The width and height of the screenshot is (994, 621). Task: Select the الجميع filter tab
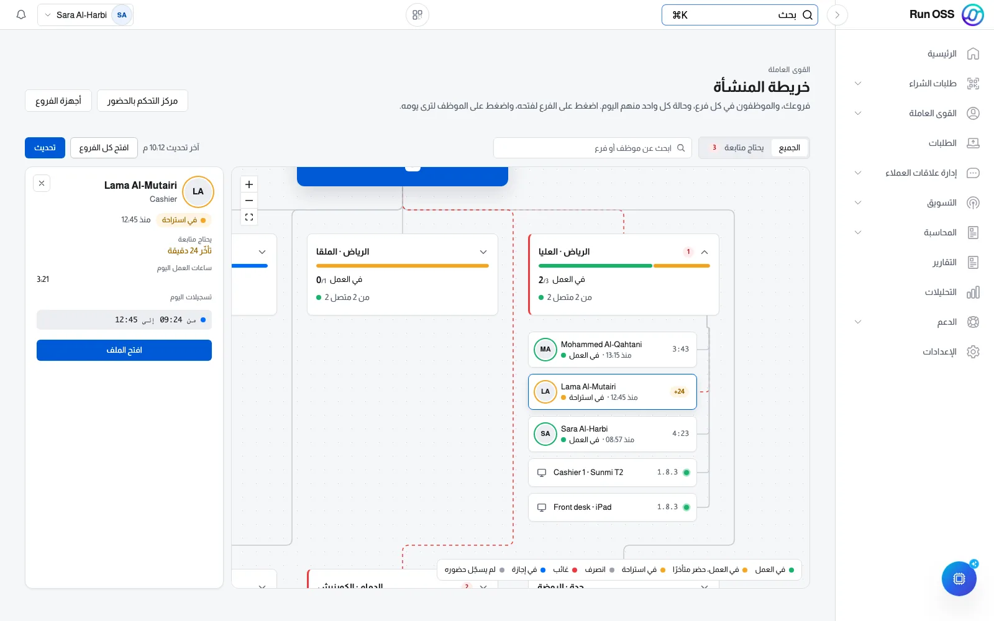coord(790,148)
